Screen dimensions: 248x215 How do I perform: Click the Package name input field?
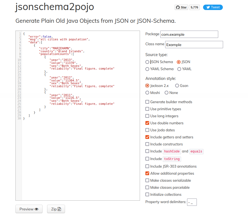click(189, 34)
